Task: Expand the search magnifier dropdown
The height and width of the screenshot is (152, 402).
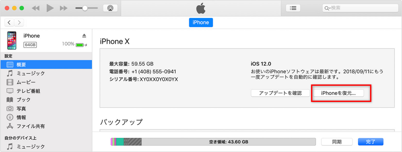Action: (327, 8)
